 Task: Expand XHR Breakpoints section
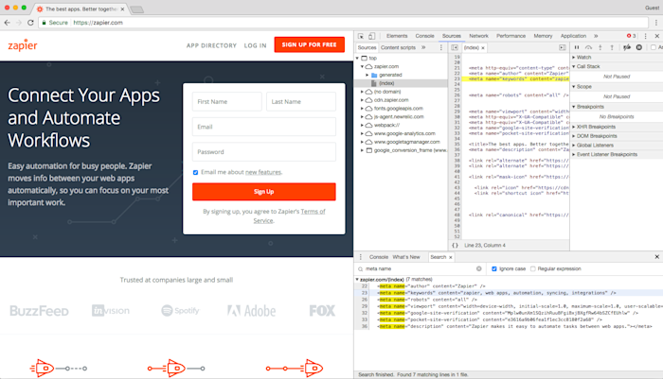(574, 127)
